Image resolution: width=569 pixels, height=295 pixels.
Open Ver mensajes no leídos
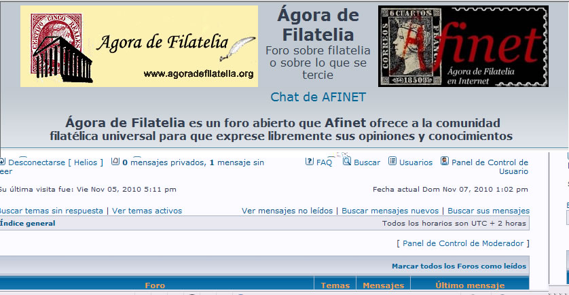pos(287,211)
